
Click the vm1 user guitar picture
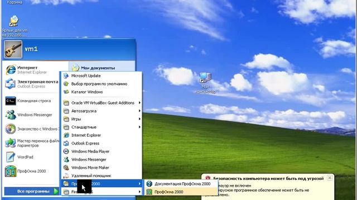(13, 49)
